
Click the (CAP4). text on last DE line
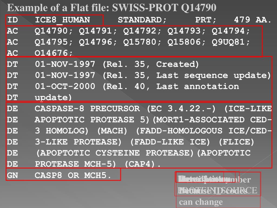coord(143,164)
